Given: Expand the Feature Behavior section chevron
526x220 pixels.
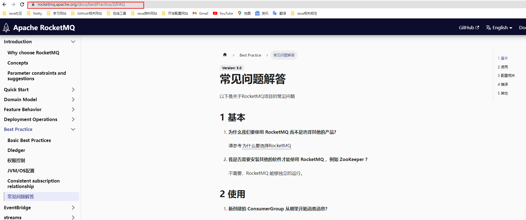Looking at the screenshot, I should [x=73, y=109].
